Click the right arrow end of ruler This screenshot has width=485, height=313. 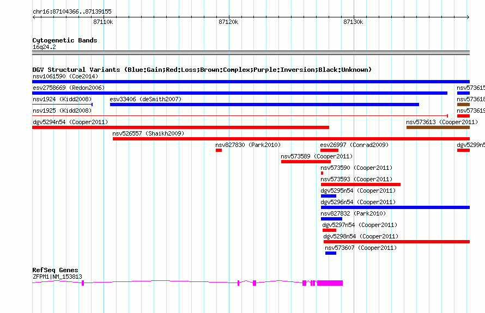(468, 17)
